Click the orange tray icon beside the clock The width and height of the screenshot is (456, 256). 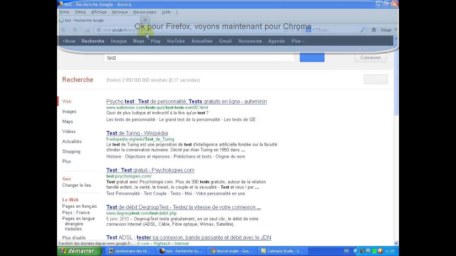pyautogui.click(x=380, y=251)
